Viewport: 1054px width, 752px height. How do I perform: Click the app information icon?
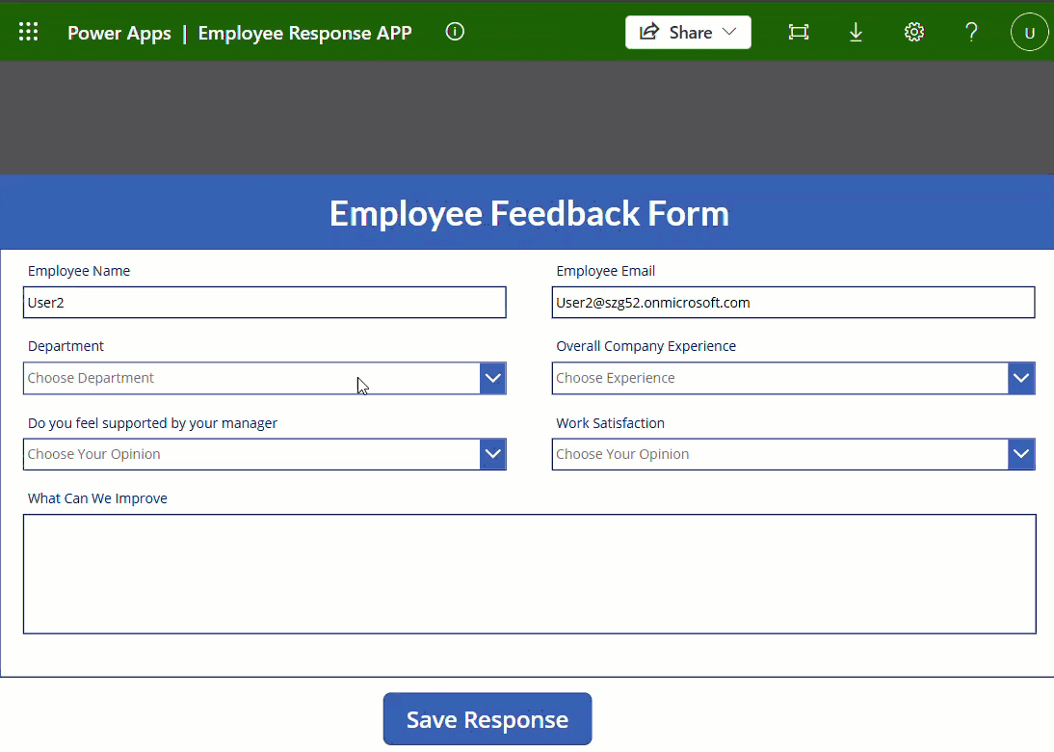tap(454, 31)
